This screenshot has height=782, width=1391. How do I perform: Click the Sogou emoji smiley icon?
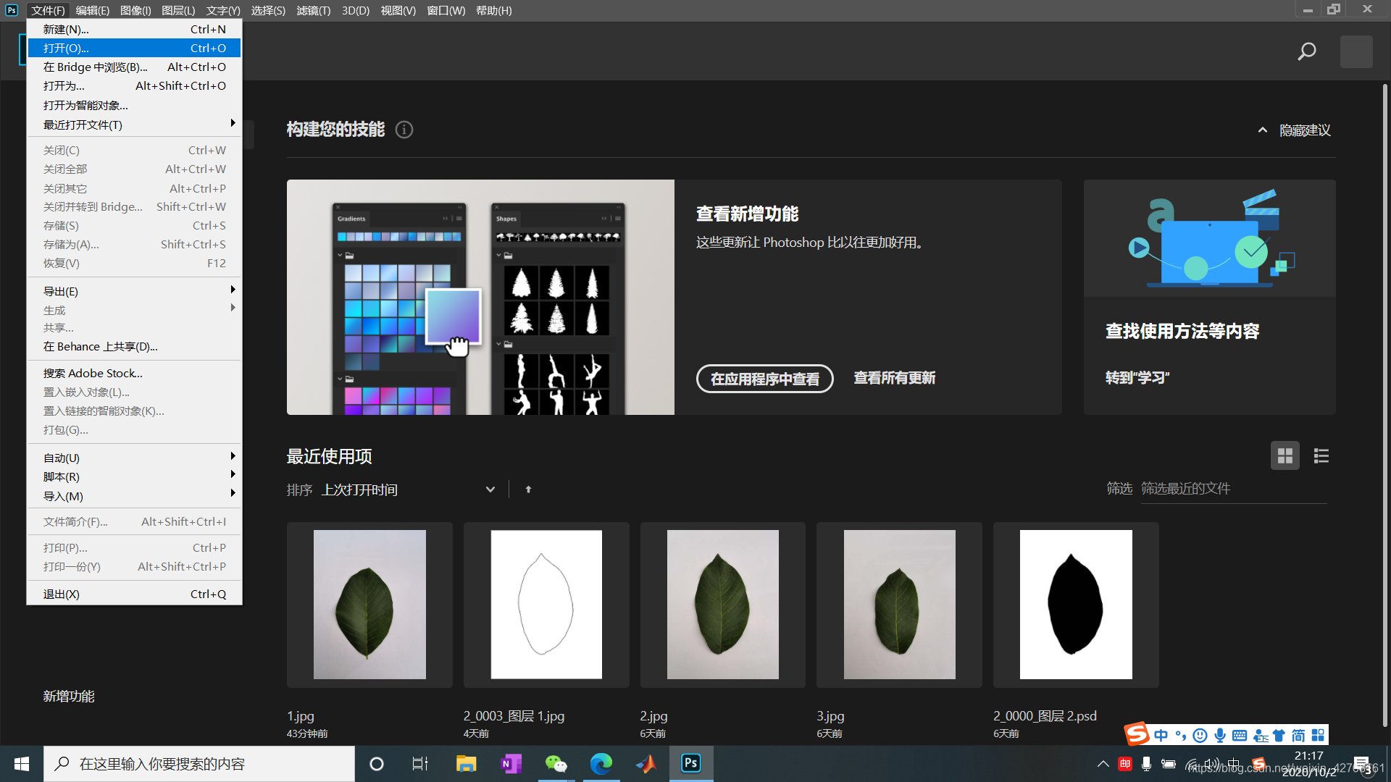(1200, 736)
